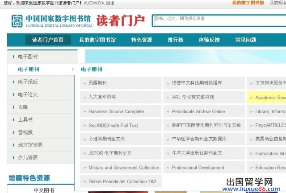Open Education Research database link
The height and width of the screenshot is (193, 286).
coord(266,167)
